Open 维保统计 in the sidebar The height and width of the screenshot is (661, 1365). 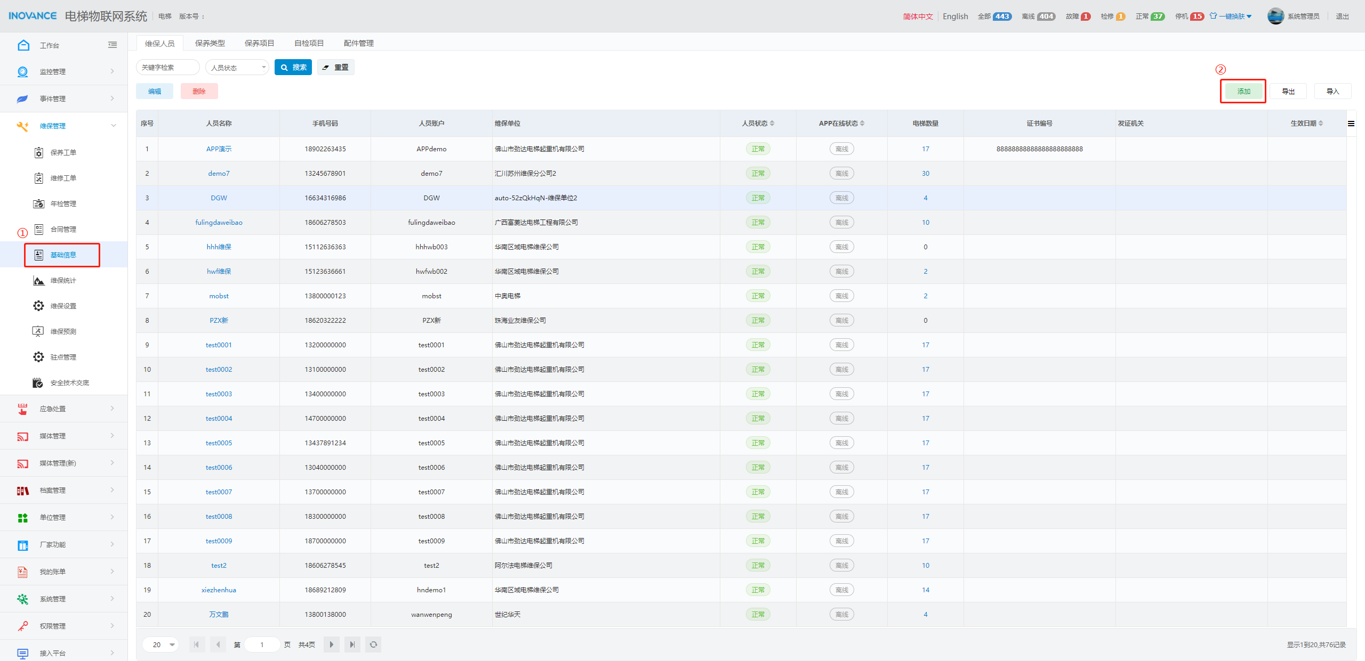point(63,281)
